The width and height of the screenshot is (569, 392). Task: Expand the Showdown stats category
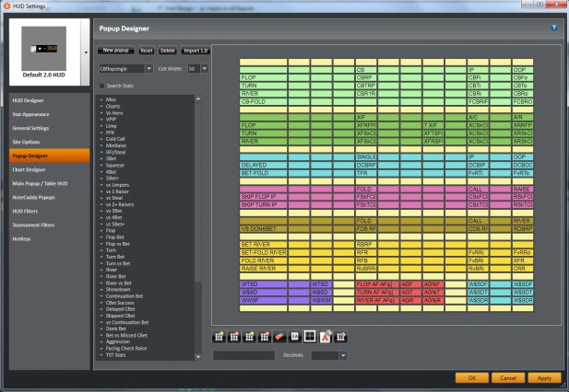point(101,290)
